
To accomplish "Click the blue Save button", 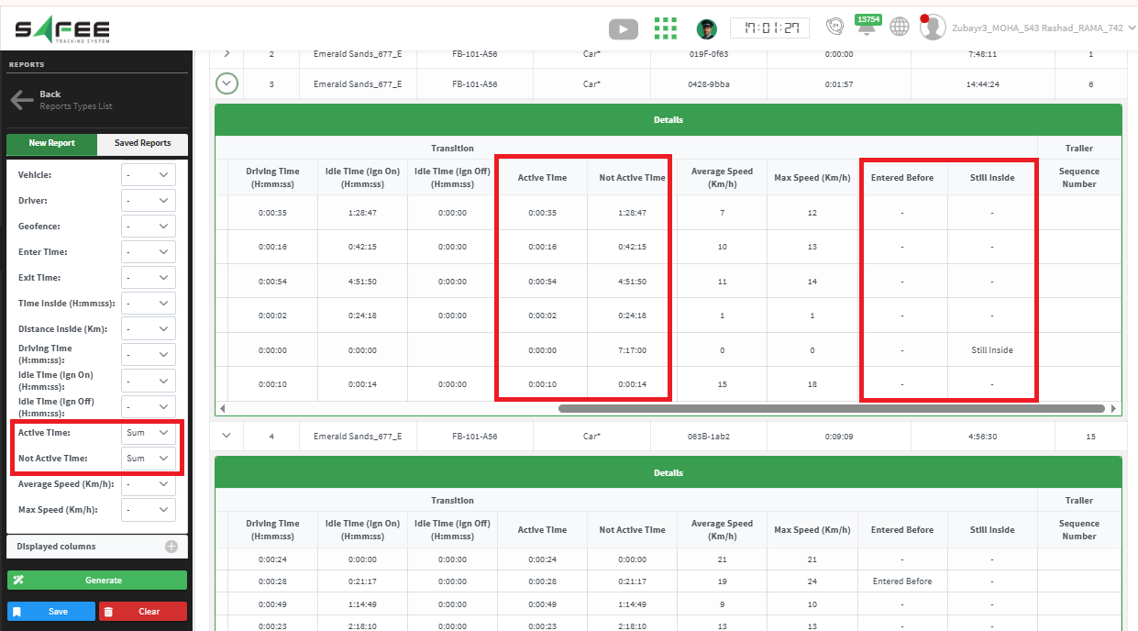I will click(x=51, y=612).
